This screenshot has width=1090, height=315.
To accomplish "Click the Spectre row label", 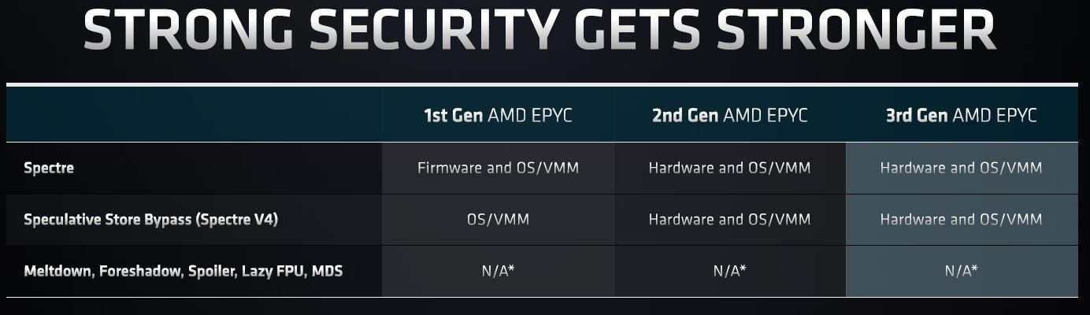I will tap(49, 168).
